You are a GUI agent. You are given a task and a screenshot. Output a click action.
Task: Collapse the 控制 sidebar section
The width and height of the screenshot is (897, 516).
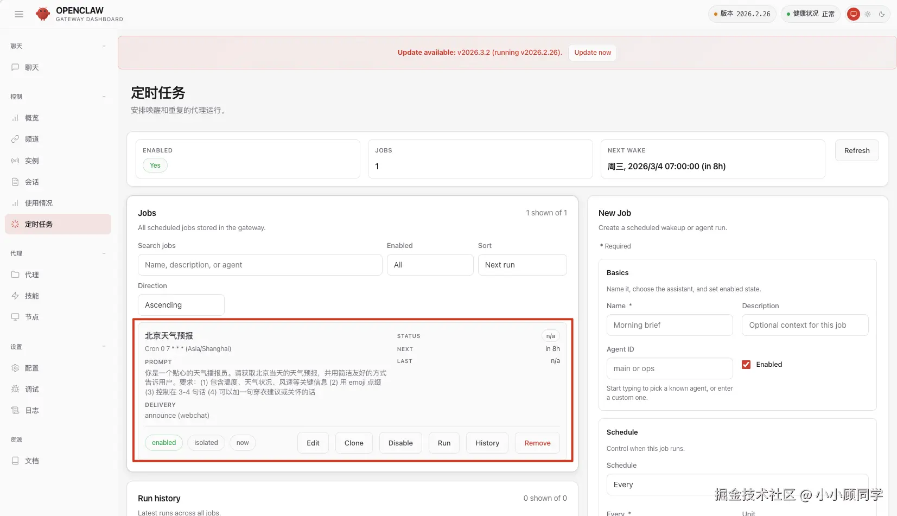point(104,97)
